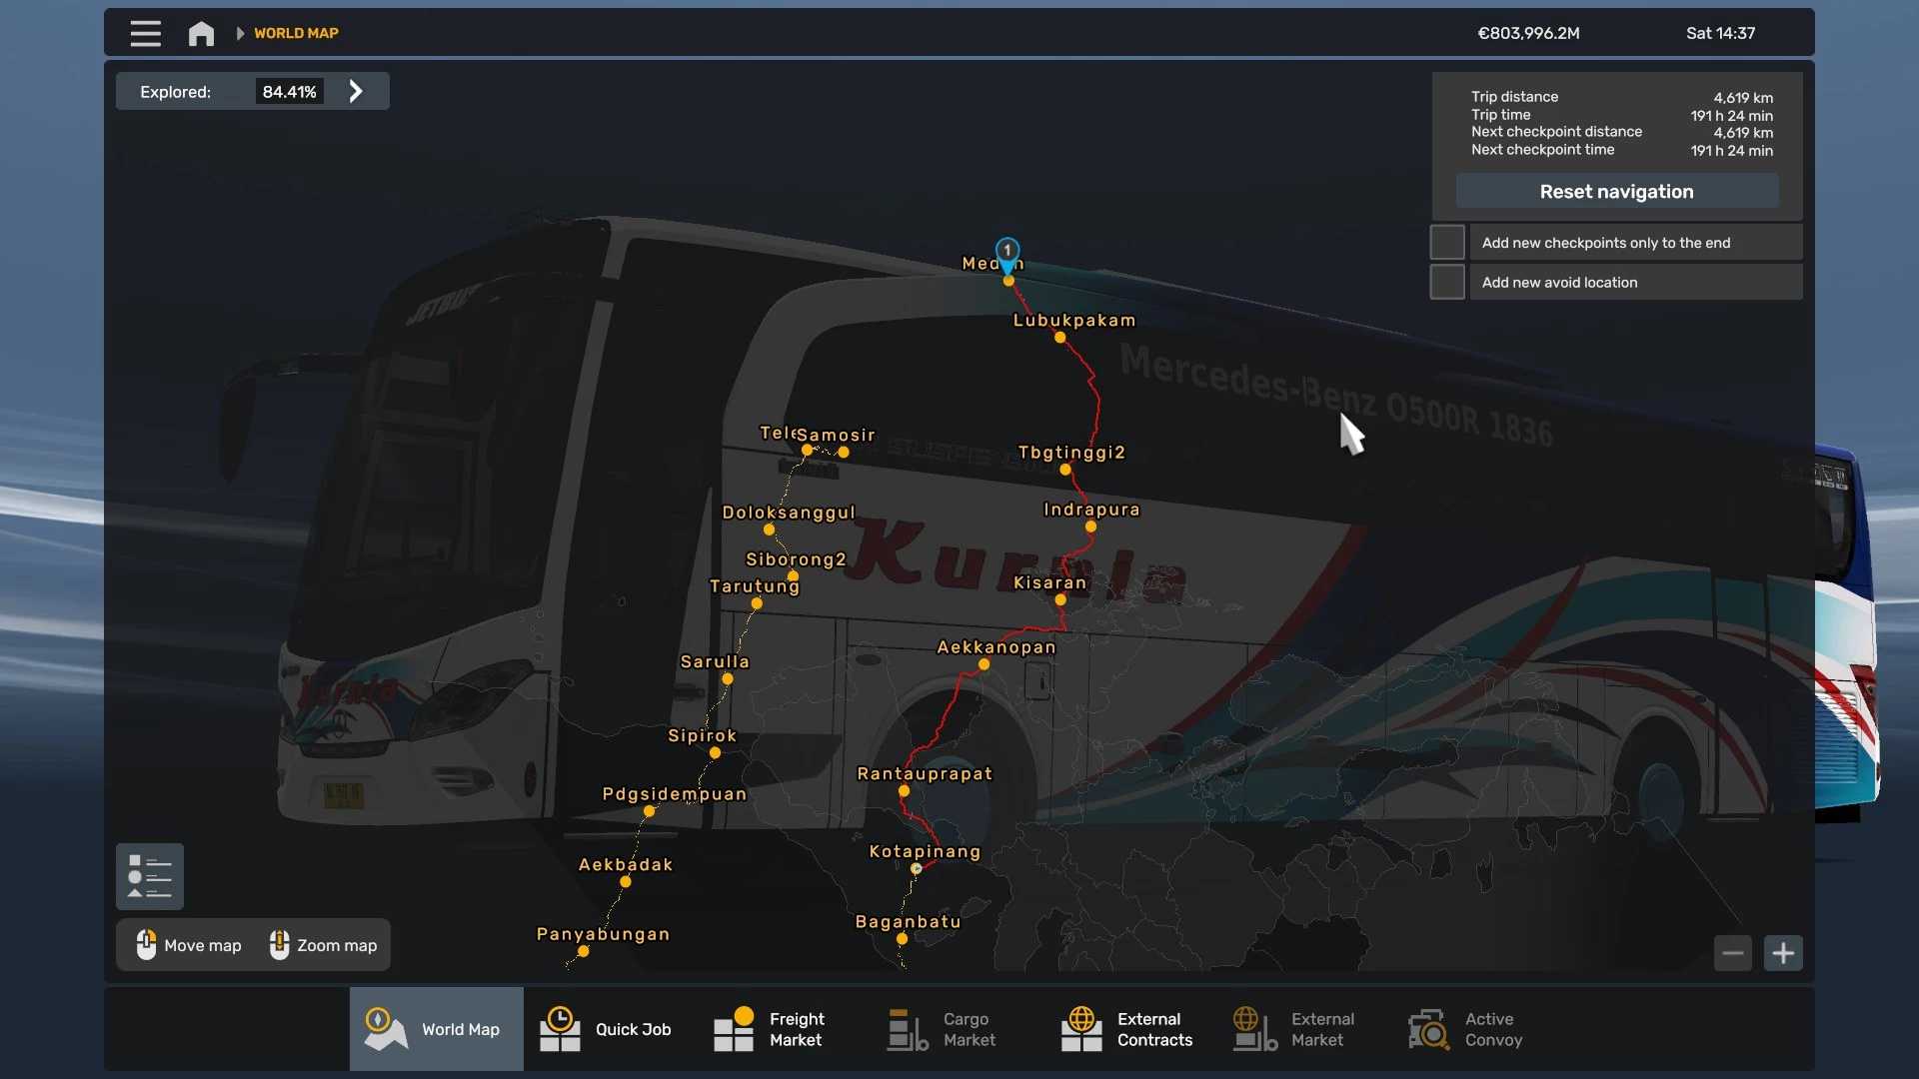Open the hamburger main menu
This screenshot has width=1919, height=1079.
pos(145,33)
